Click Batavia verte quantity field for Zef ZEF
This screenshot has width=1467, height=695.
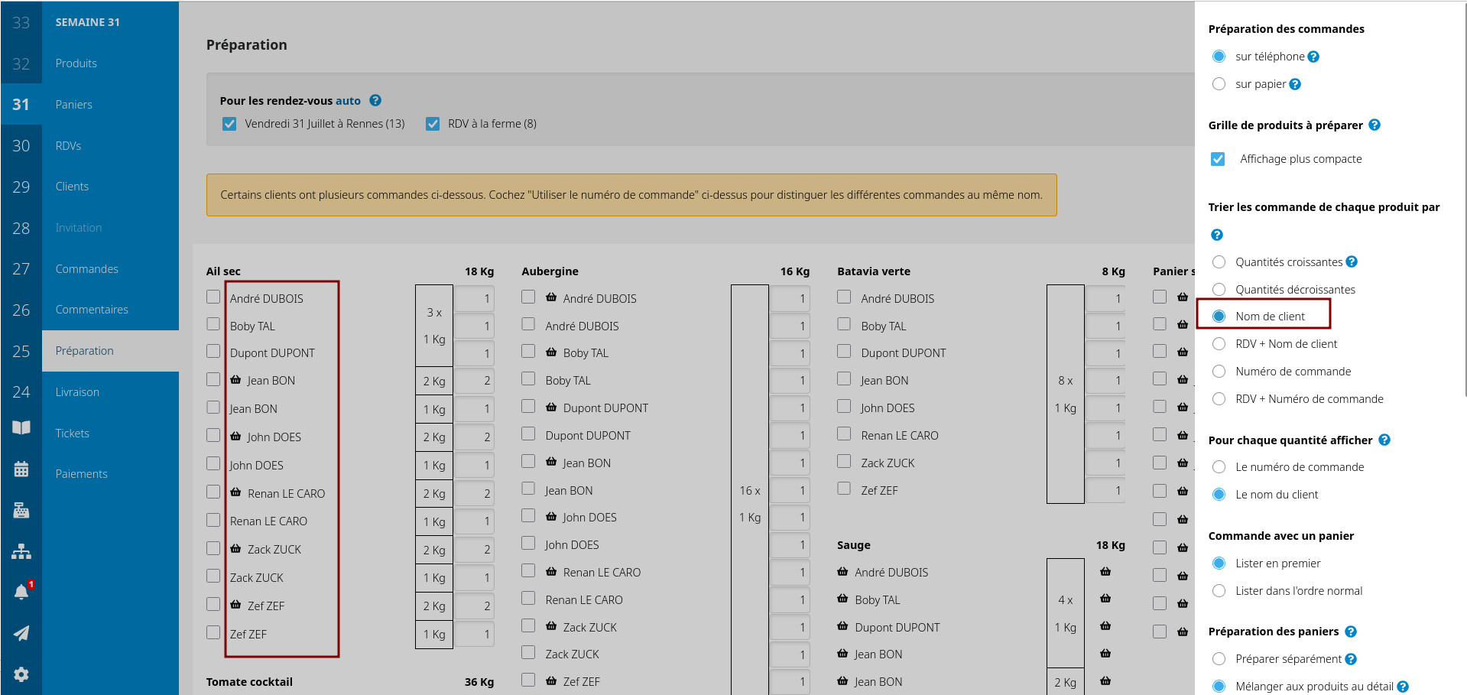click(1105, 491)
